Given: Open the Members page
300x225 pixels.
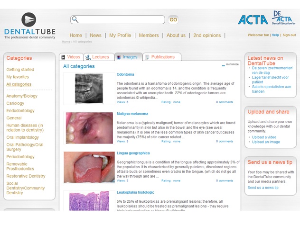Looking at the screenshot, I should (x=149, y=36).
